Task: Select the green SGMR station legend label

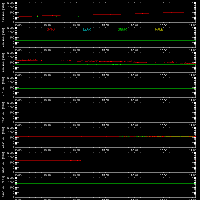Action: tap(122, 29)
